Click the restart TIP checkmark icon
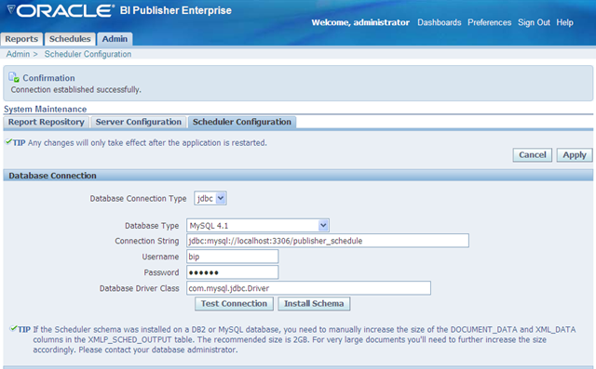Screen dimensions: 596x369 coord(8,142)
